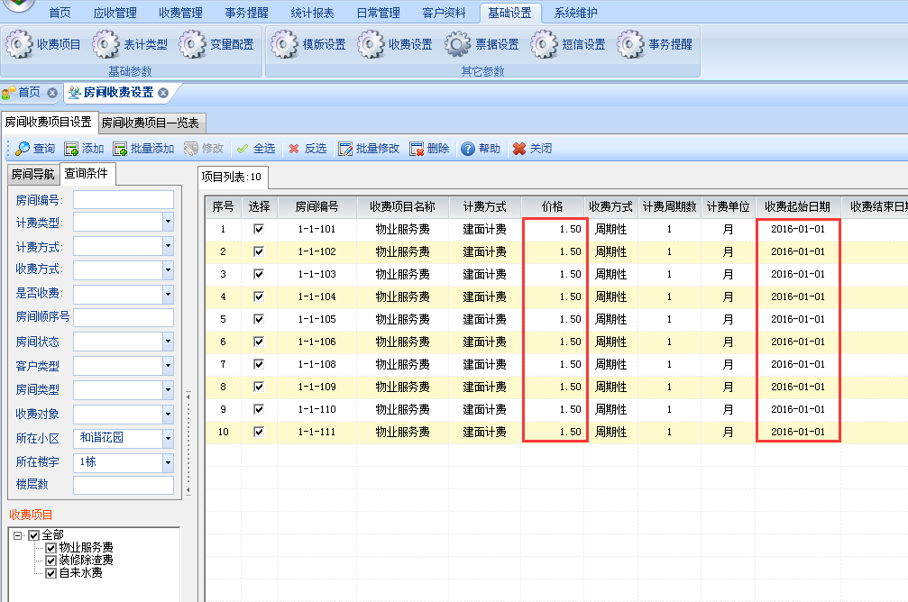Uncheck the checkbox for room 1-1-101
This screenshot has height=602, width=908.
click(x=259, y=229)
